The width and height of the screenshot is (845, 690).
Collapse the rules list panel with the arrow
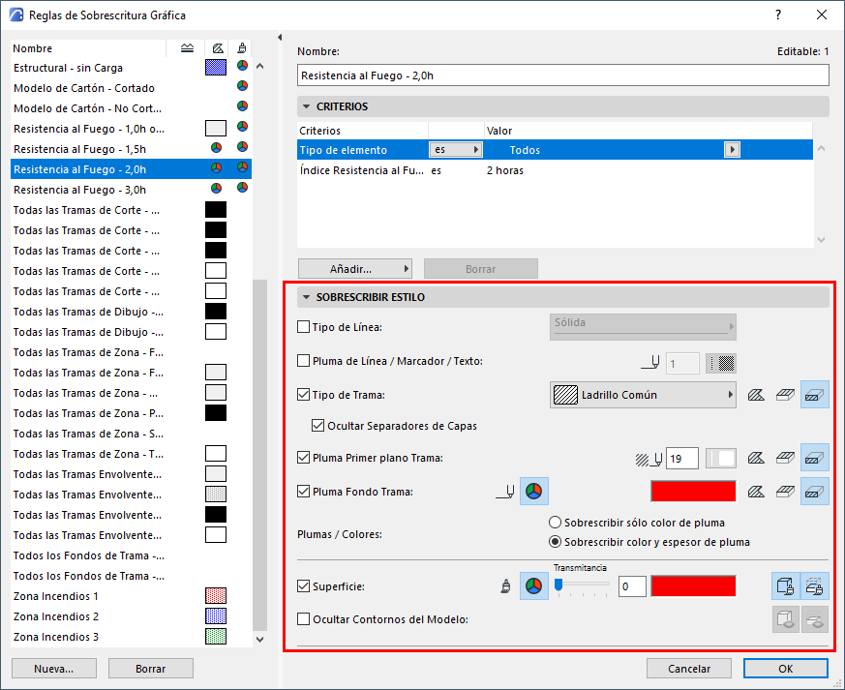pyautogui.click(x=280, y=37)
